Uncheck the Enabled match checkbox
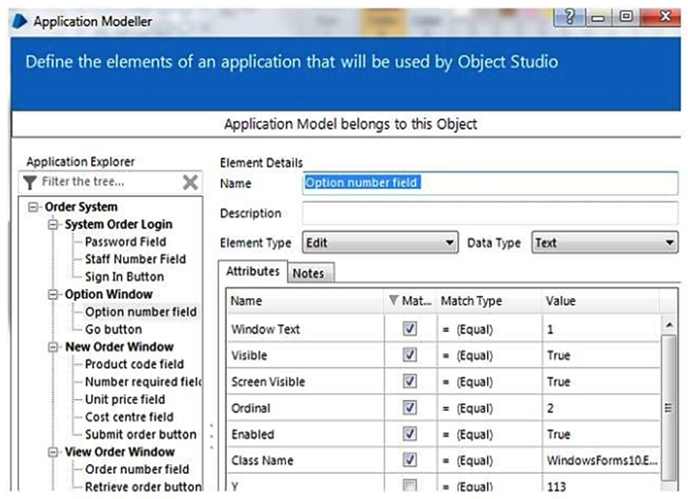 click(x=409, y=434)
